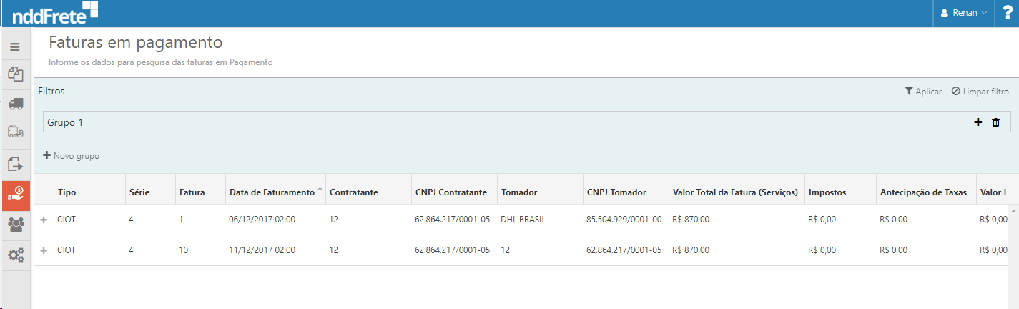Click the nddFrete logo
The height and width of the screenshot is (309, 1019).
(x=54, y=13)
